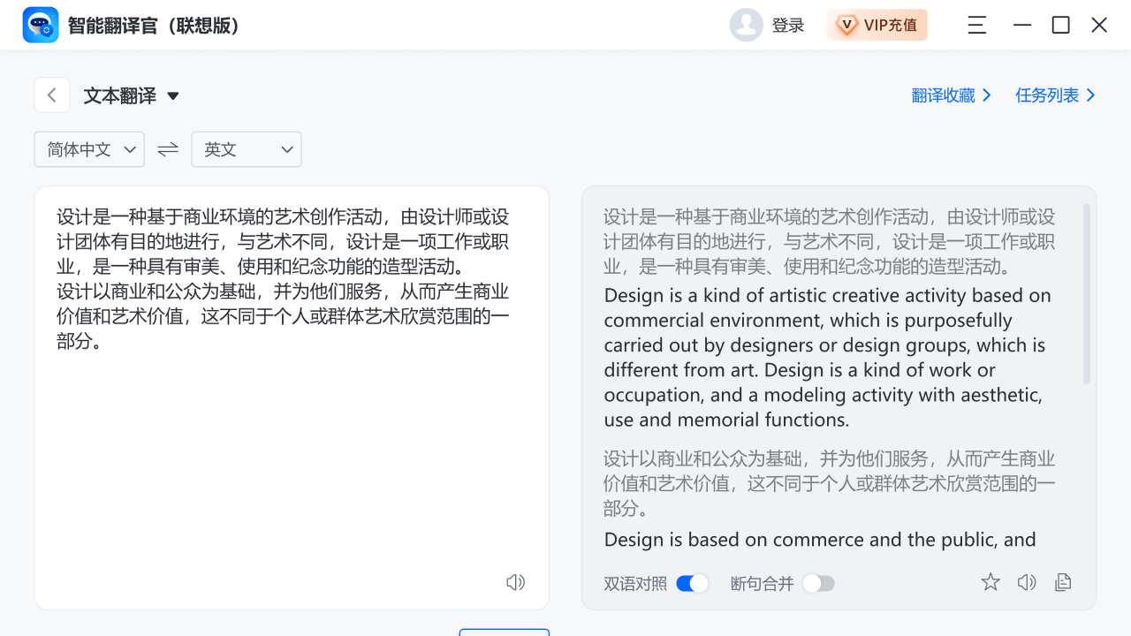
Task: Open the 简体中文 source language dropdown
Action: pyautogui.click(x=88, y=149)
